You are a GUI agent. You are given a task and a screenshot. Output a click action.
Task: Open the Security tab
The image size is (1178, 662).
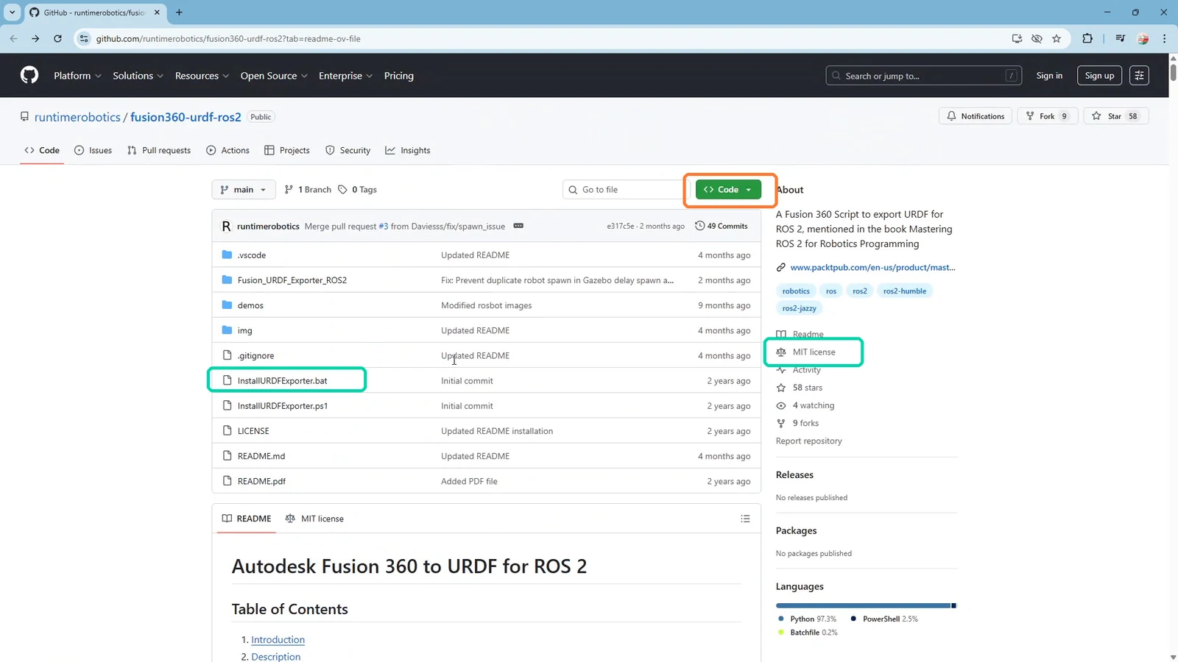(x=348, y=150)
